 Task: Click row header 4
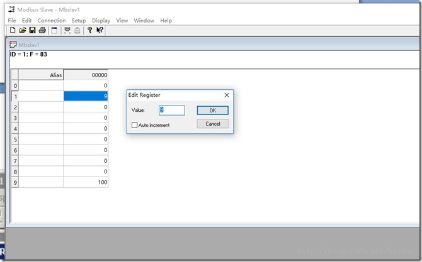[x=15, y=129]
